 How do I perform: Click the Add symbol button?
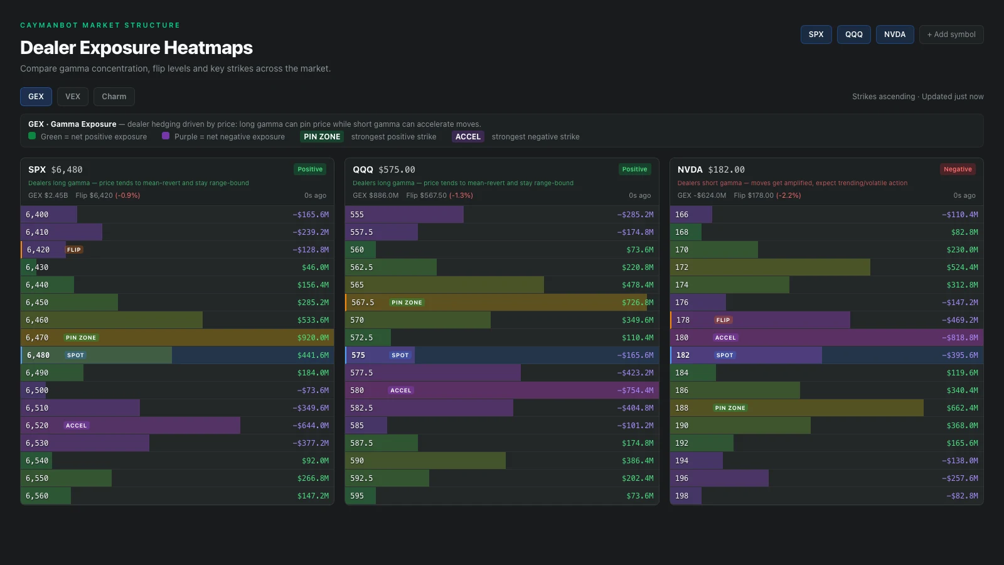(x=951, y=35)
